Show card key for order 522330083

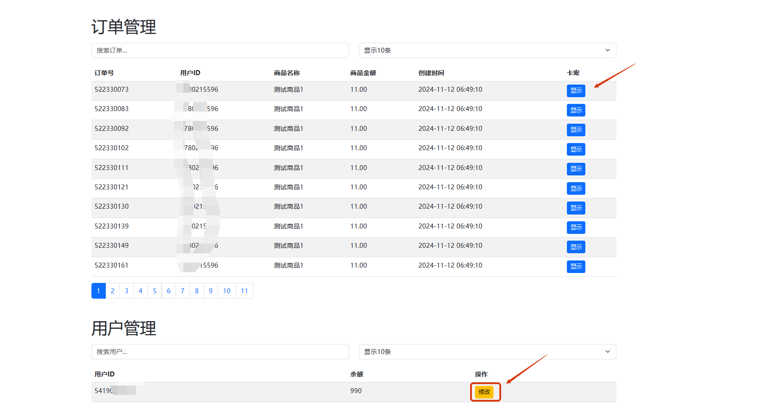point(576,110)
